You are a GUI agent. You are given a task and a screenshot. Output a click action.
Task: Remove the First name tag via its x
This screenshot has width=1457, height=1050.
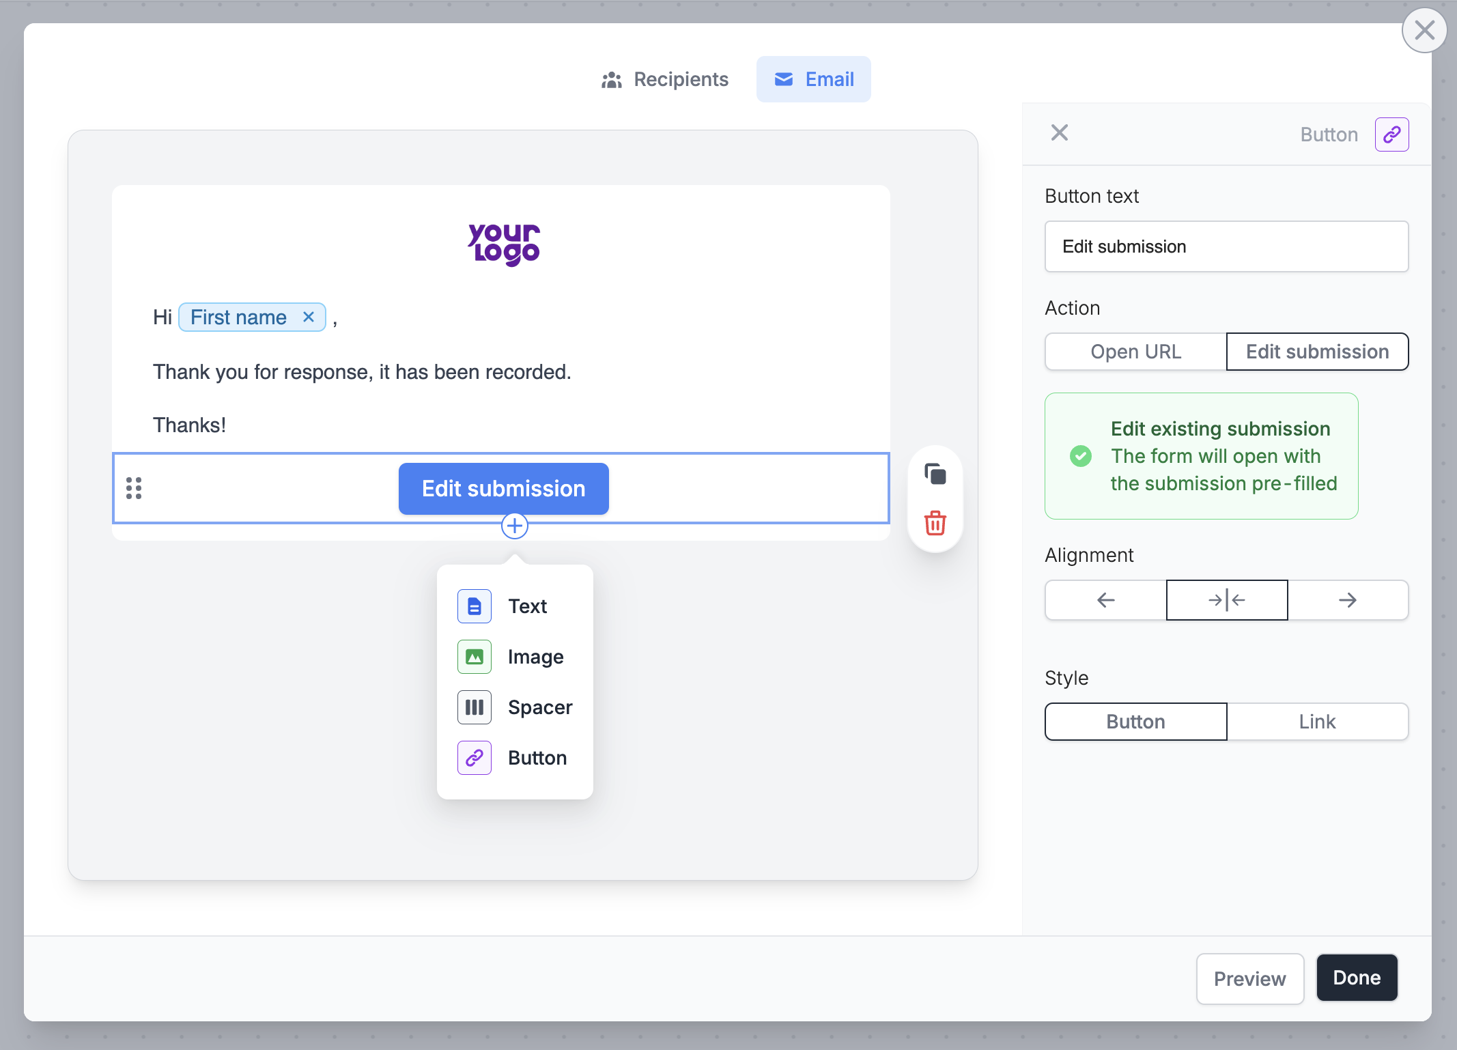tap(309, 317)
